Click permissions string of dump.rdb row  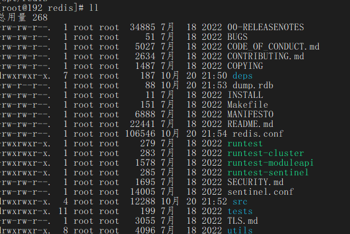tap(25, 85)
